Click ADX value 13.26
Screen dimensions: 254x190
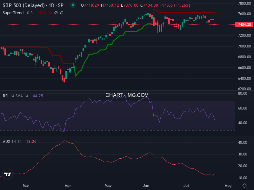click(x=31, y=142)
